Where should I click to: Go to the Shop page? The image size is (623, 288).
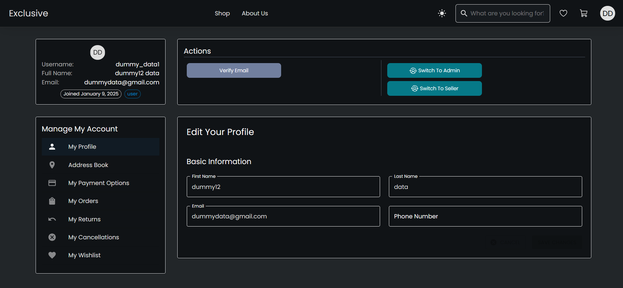point(222,13)
